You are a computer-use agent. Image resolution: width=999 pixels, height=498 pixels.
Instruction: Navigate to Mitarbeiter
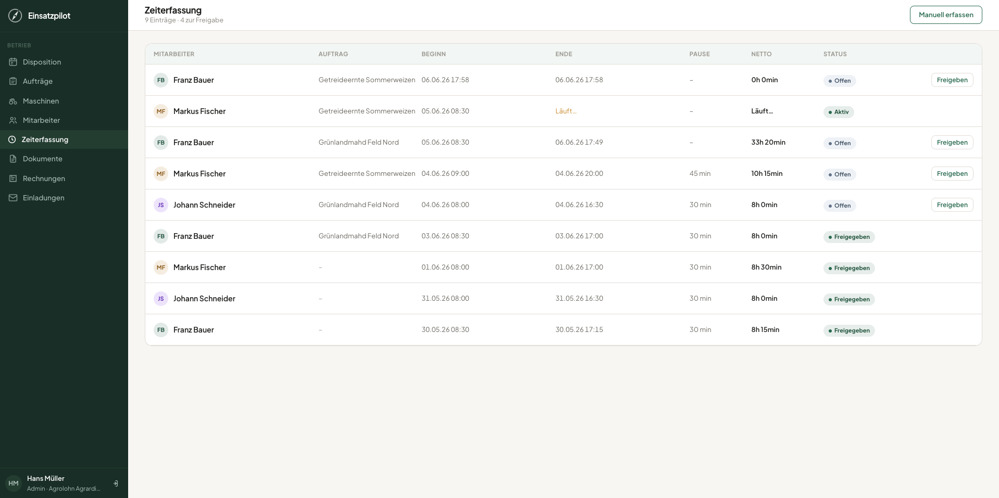pyautogui.click(x=64, y=120)
